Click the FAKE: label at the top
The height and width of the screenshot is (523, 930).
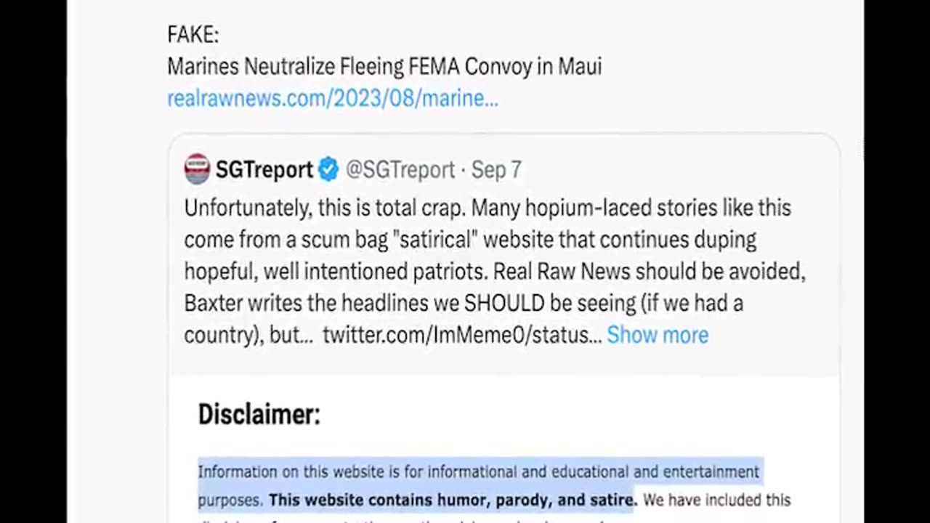193,34
